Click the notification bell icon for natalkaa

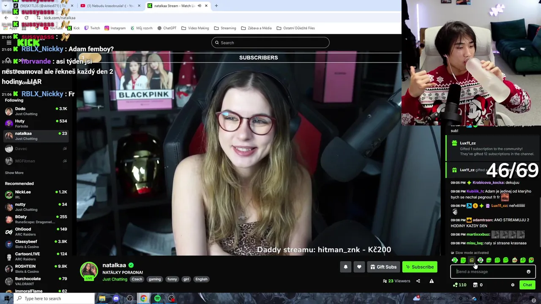(x=345, y=267)
